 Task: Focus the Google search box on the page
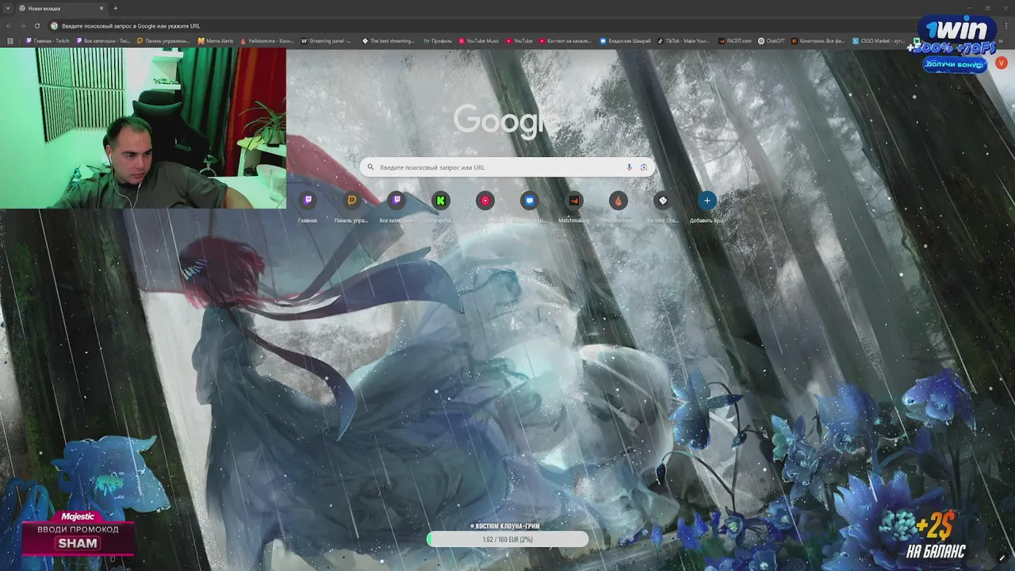point(507,167)
